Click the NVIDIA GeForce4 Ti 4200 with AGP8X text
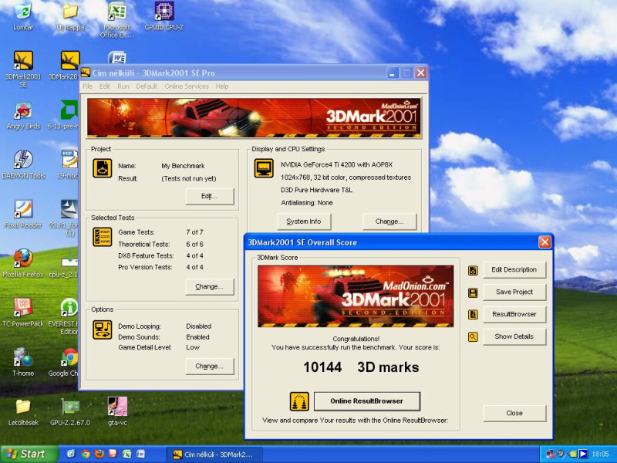 click(336, 165)
